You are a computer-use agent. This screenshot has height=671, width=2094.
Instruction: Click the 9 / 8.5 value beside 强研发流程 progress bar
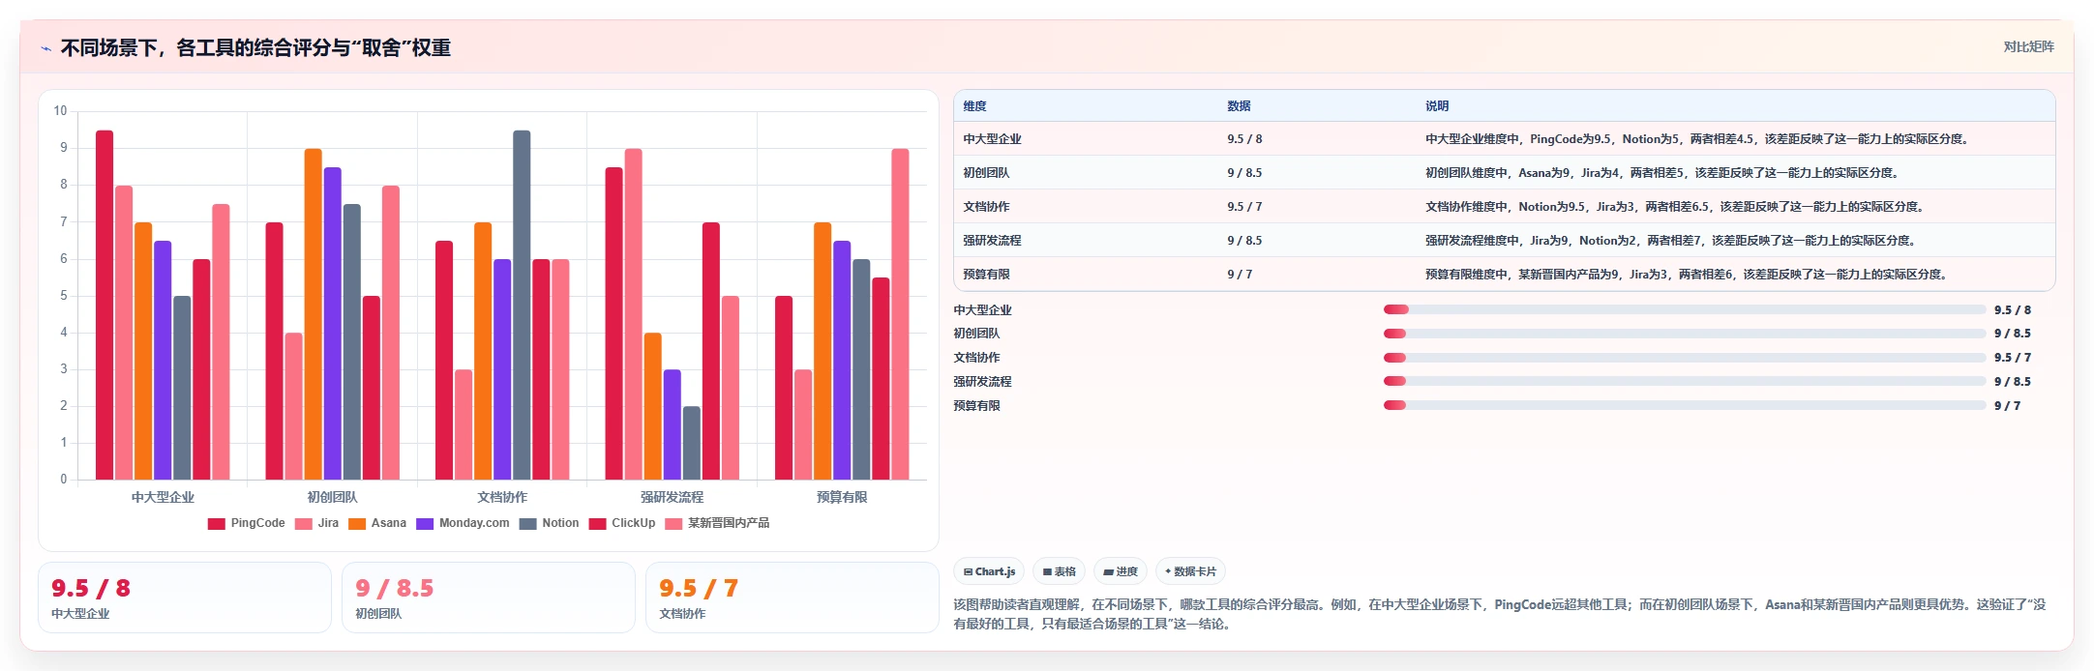2013,382
